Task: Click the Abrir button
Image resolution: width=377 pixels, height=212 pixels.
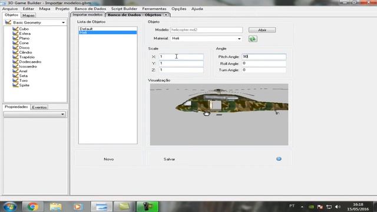Action: pos(262,30)
